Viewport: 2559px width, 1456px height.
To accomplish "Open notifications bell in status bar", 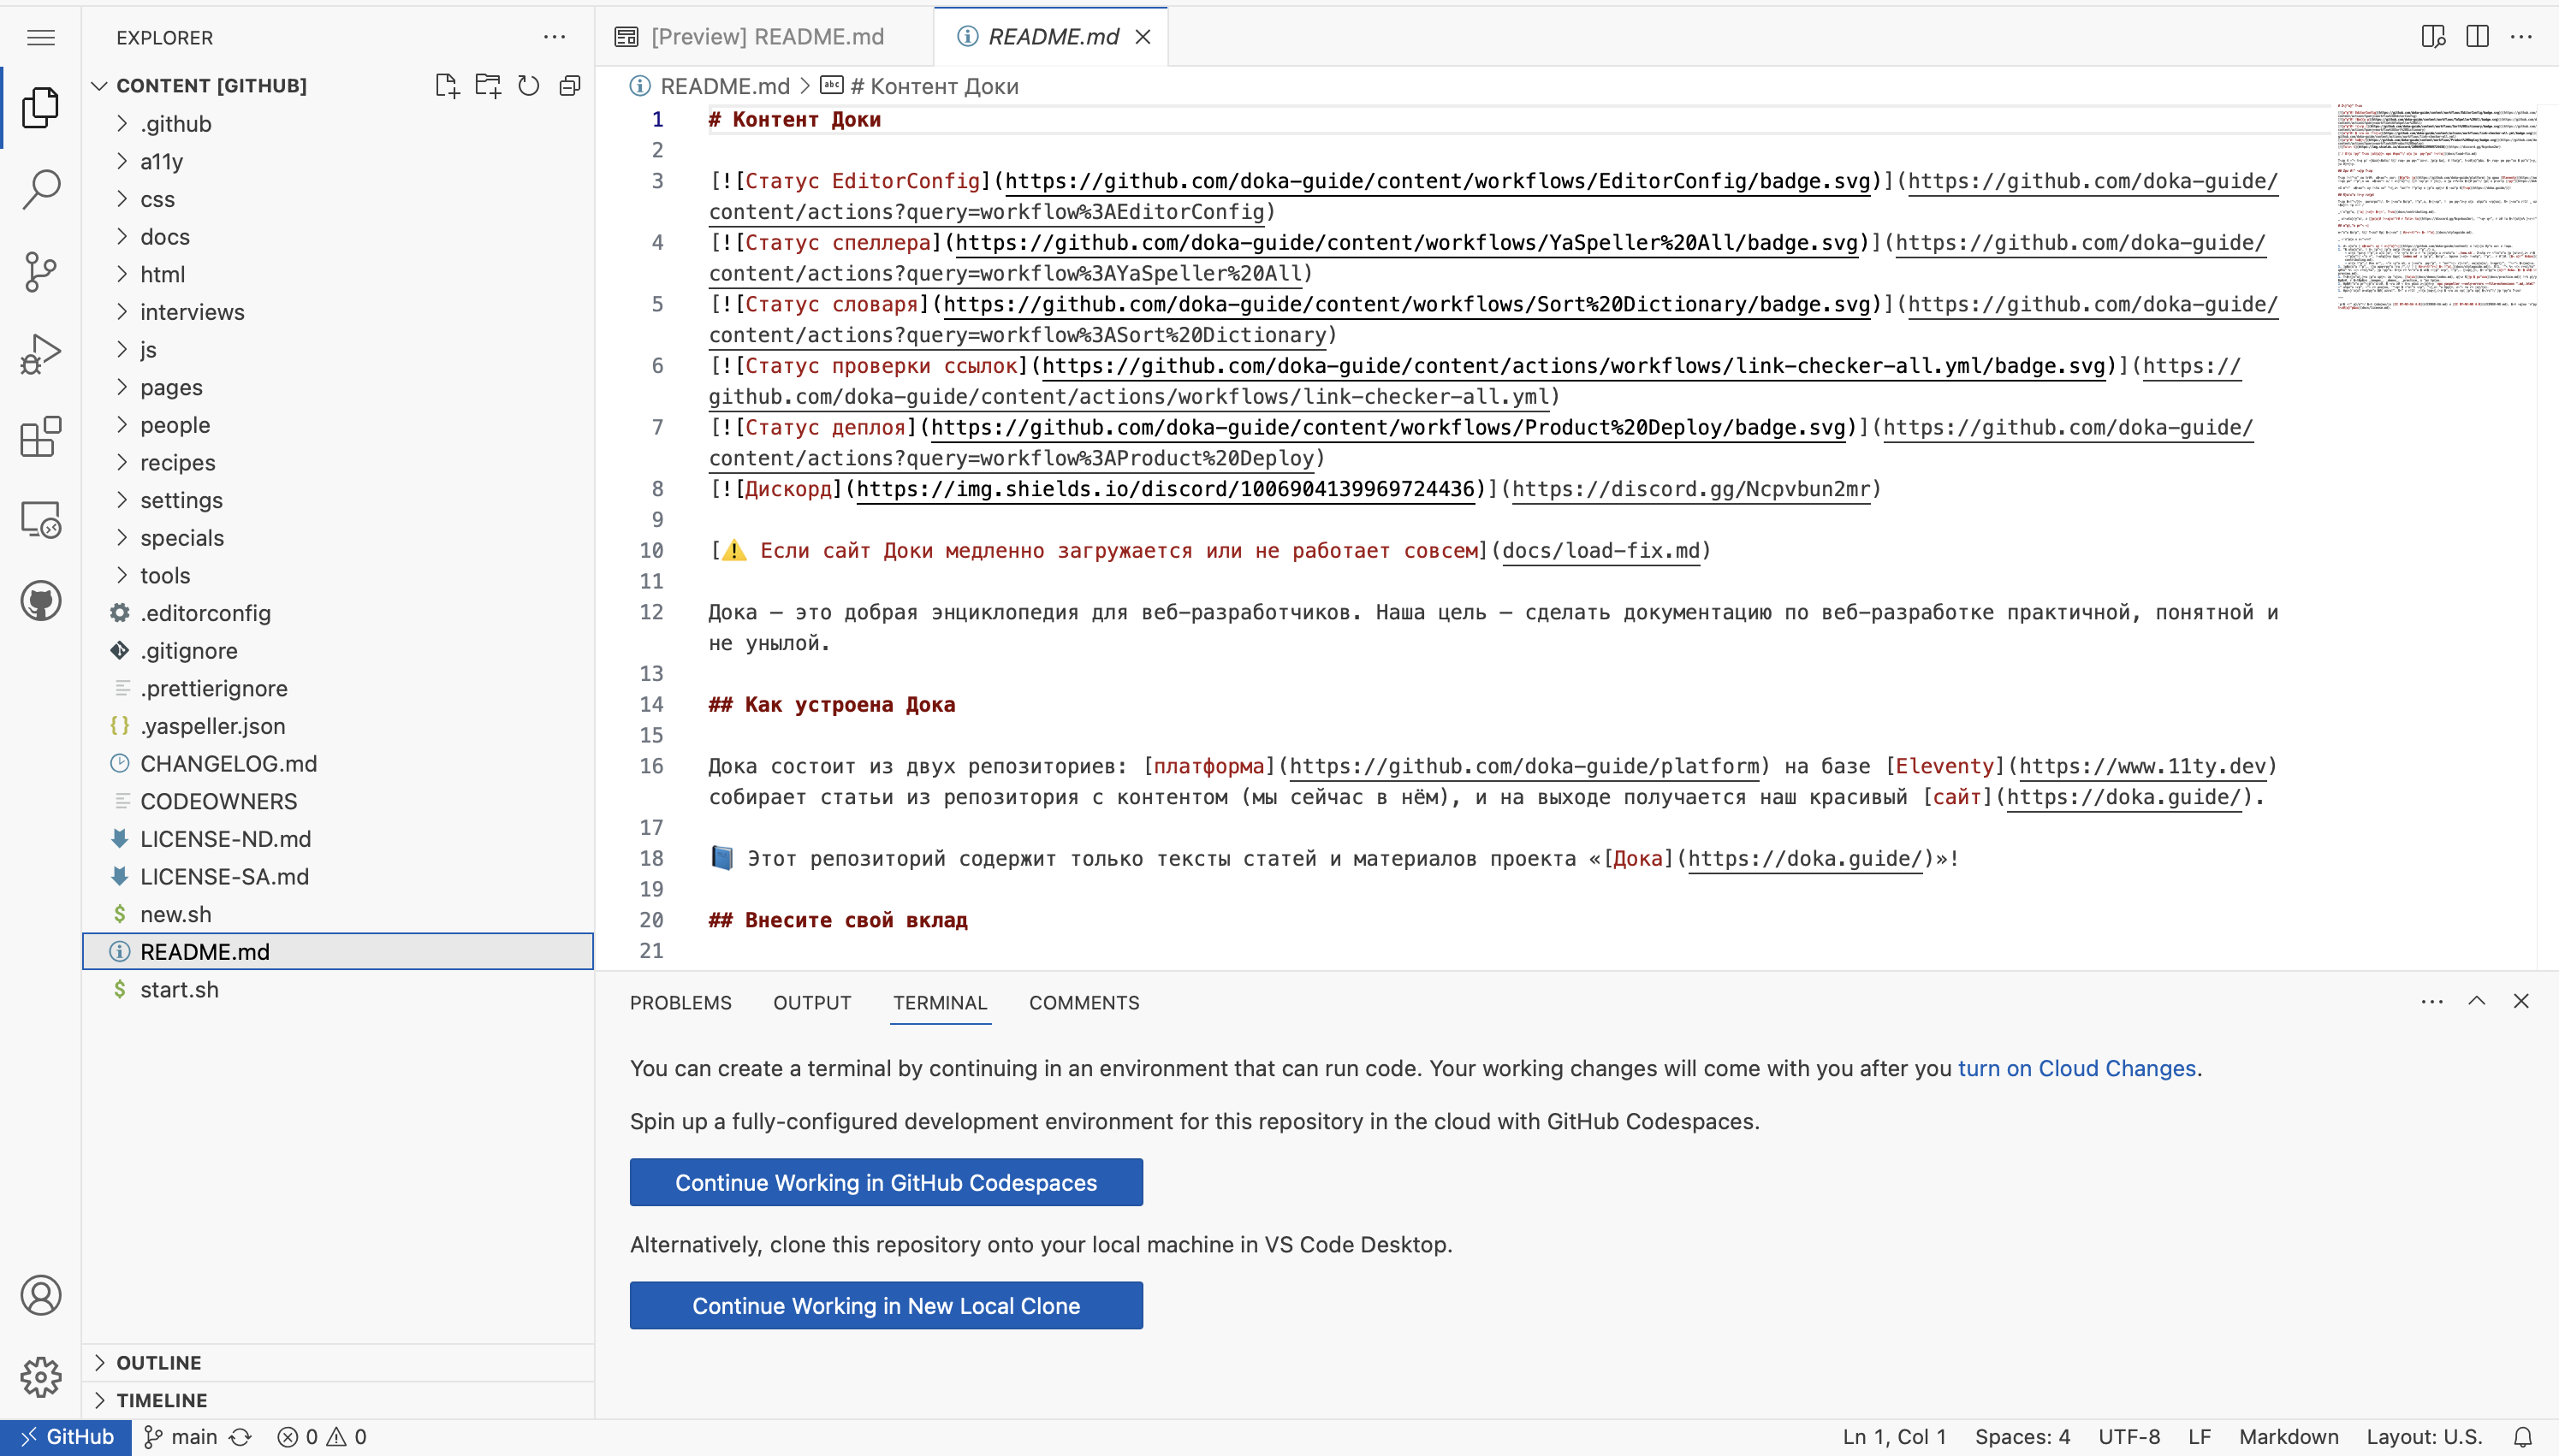I will (x=2523, y=1437).
